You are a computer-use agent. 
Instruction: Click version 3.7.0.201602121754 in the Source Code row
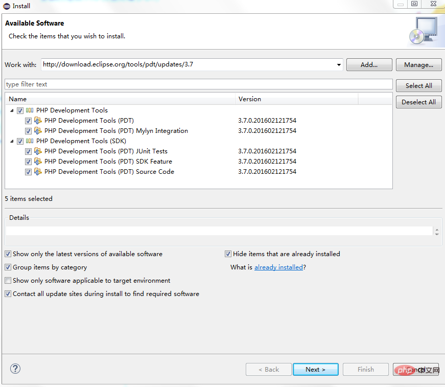[x=267, y=171]
